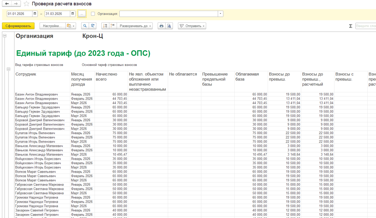The image size is (376, 218).
Task: Open calendar for end date 31.03.2026
Action: tap(73, 14)
